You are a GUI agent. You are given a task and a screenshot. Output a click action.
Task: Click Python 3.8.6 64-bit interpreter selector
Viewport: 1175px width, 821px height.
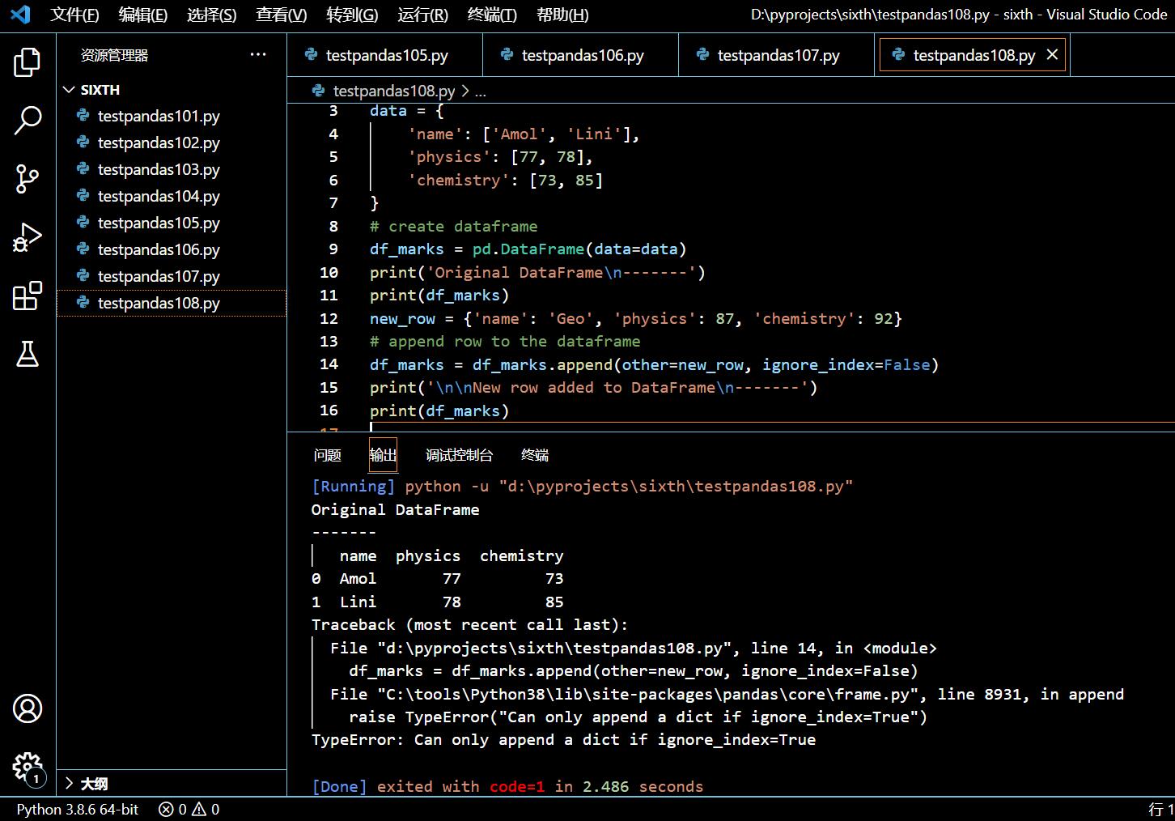click(78, 809)
